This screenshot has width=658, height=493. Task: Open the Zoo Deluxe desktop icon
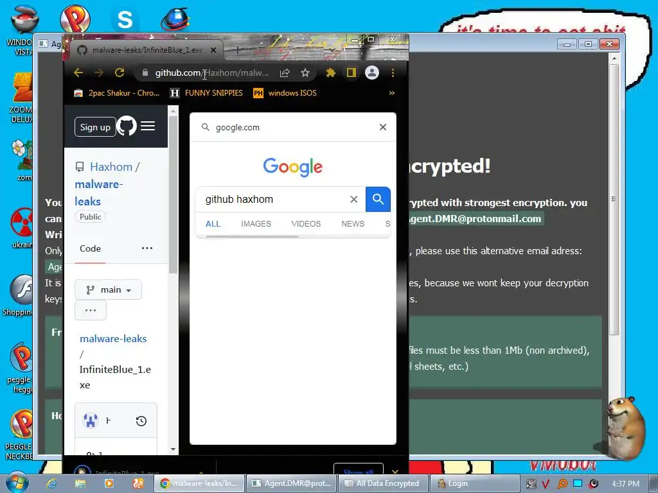(21, 98)
